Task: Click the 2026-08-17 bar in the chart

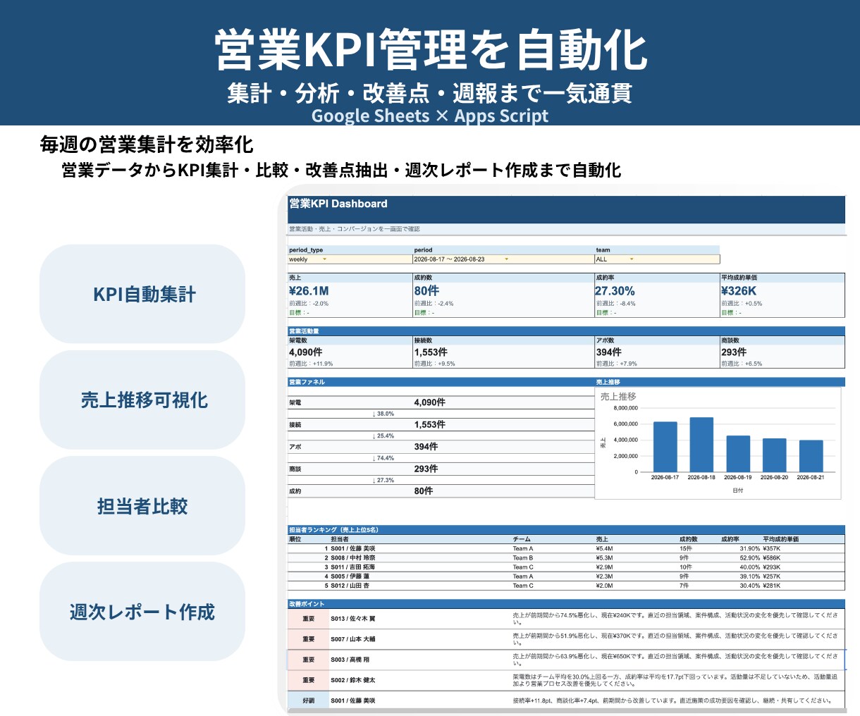Action: click(x=665, y=447)
